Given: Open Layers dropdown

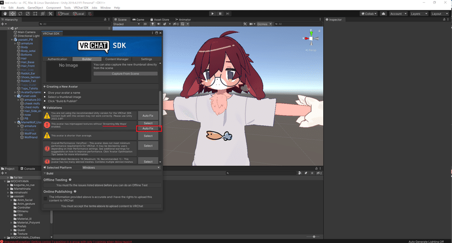Looking at the screenshot, I should click(418, 14).
